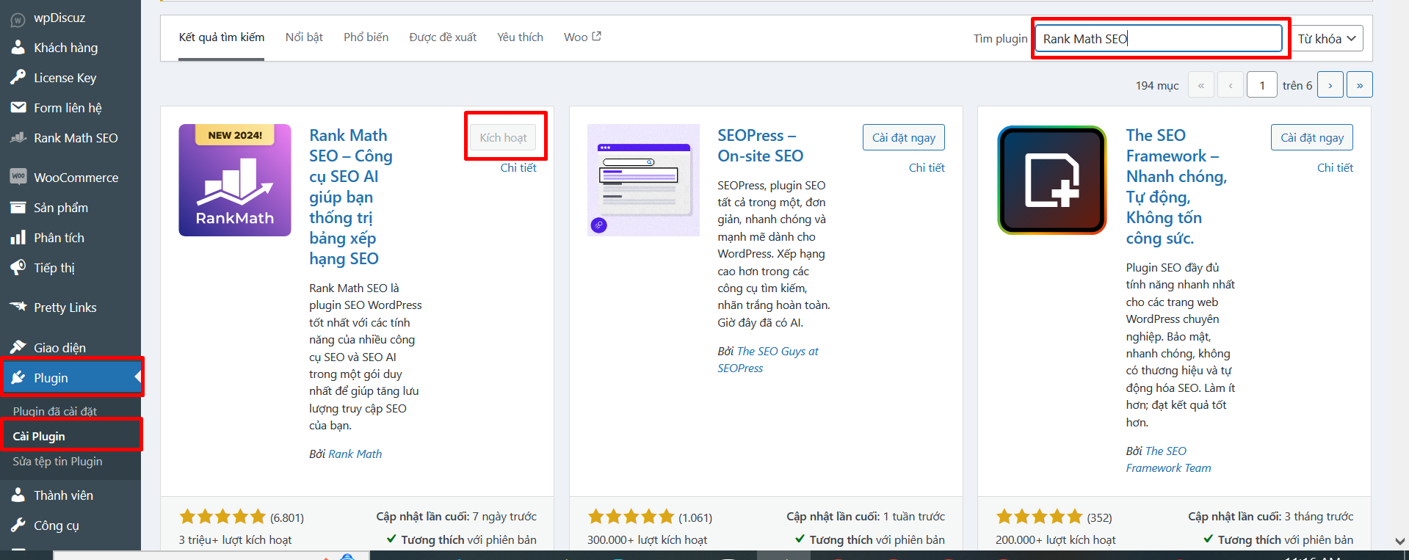This screenshot has width=1409, height=560.
Task: Open The SEO Guys at SEOPress author link
Action: tap(768, 360)
